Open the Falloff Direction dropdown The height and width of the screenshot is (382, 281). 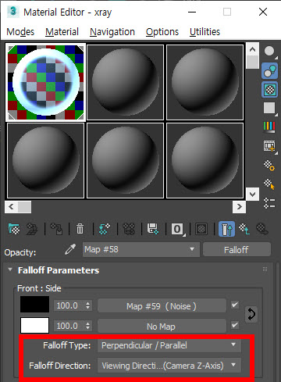169,366
